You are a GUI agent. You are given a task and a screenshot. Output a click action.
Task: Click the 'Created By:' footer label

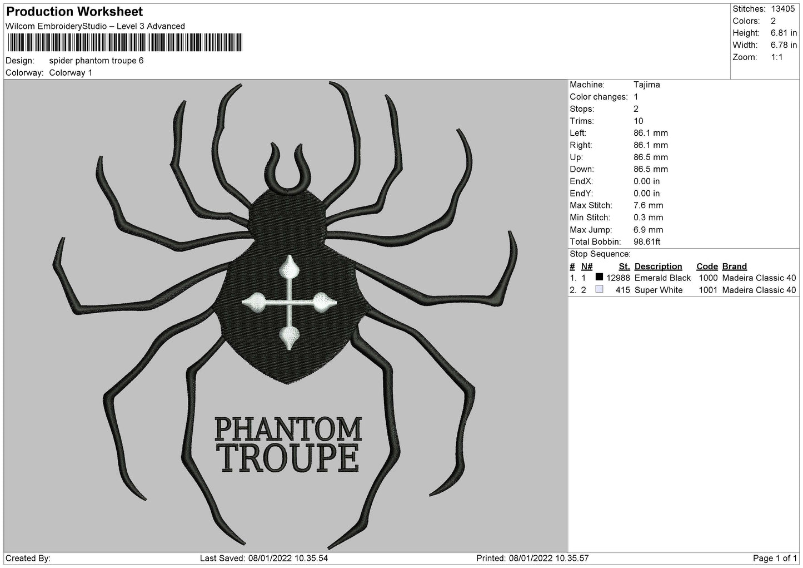click(x=28, y=559)
